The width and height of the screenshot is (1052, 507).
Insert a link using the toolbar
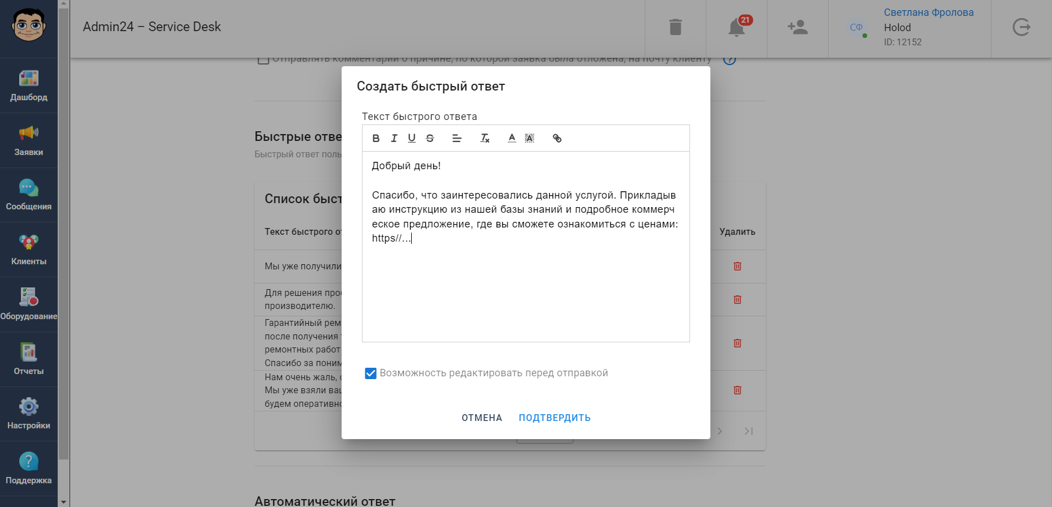coord(557,138)
